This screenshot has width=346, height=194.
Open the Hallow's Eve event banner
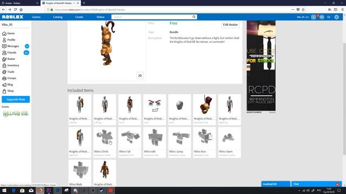pyautogui.click(x=16, y=114)
